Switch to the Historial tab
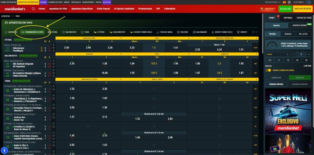Image resolution: width=314 pixels, height=155 pixels. tap(288, 18)
